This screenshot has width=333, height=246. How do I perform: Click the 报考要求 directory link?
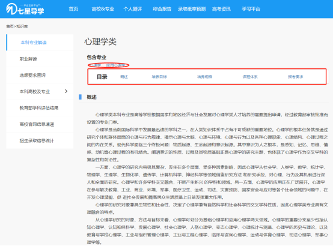296,77
